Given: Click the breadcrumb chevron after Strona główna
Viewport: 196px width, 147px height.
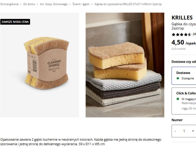Looking at the screenshot, I should 21,4.
